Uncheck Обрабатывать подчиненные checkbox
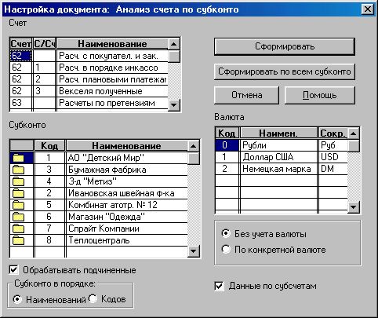This screenshot has width=378, height=318. pos(14,270)
